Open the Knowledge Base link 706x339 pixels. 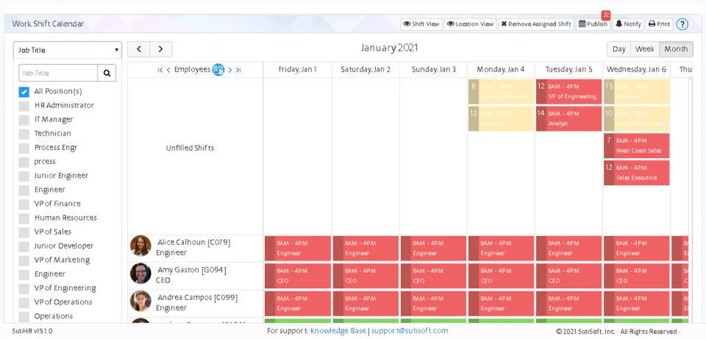tap(338, 331)
